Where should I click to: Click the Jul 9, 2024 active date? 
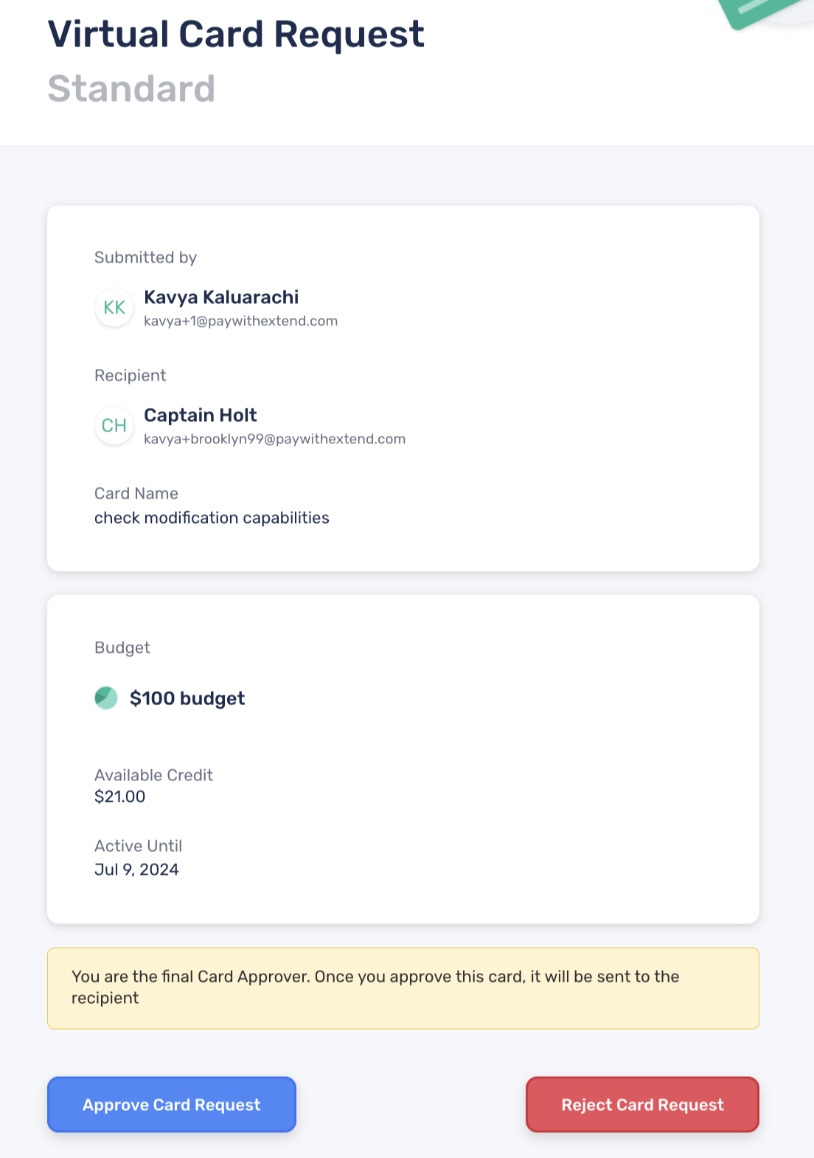click(136, 870)
